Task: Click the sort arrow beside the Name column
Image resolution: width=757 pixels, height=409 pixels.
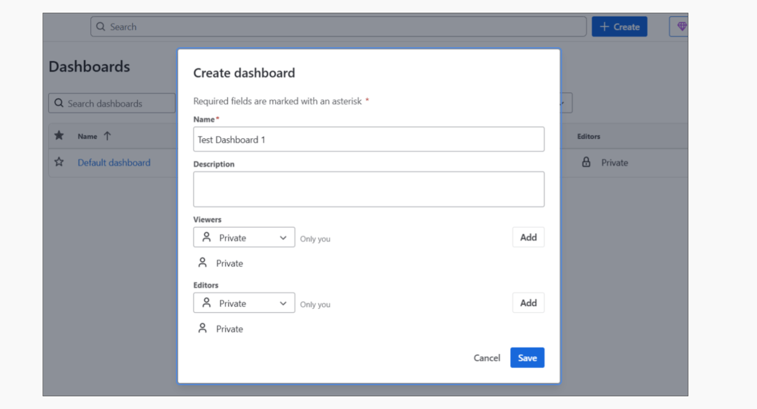Action: point(107,136)
